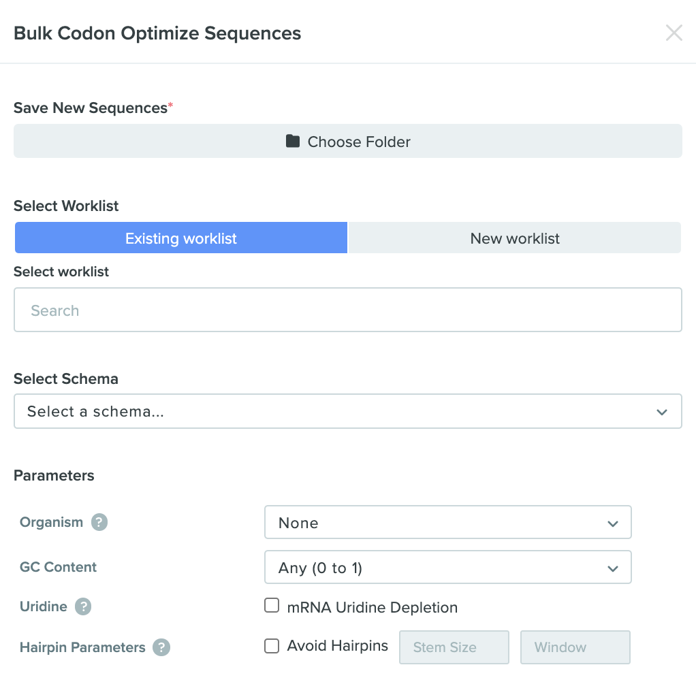Enable mRNA Uridine Depletion checkbox

tap(272, 605)
